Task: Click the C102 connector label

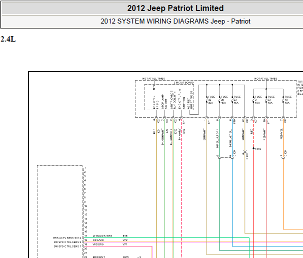Action: [x=247, y=156]
